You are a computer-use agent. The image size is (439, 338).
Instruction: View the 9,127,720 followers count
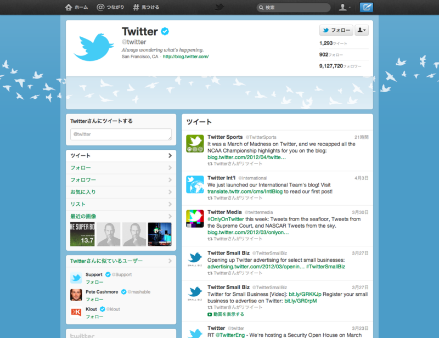click(340, 66)
